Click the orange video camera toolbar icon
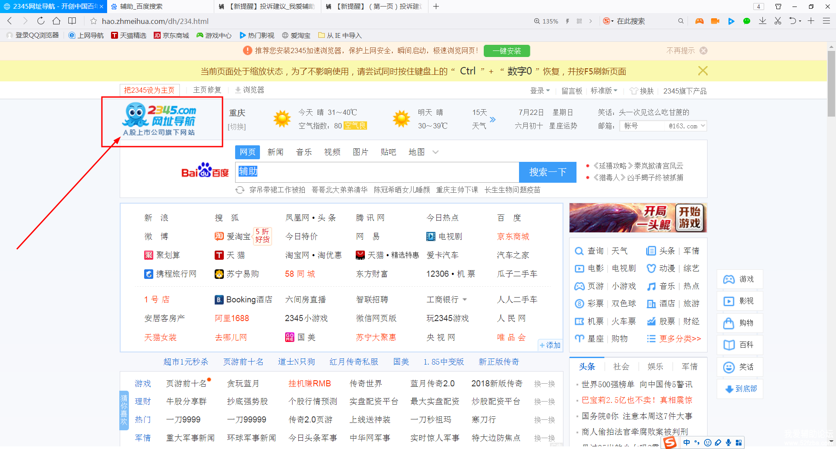This screenshot has height=449, width=836. 715,21
